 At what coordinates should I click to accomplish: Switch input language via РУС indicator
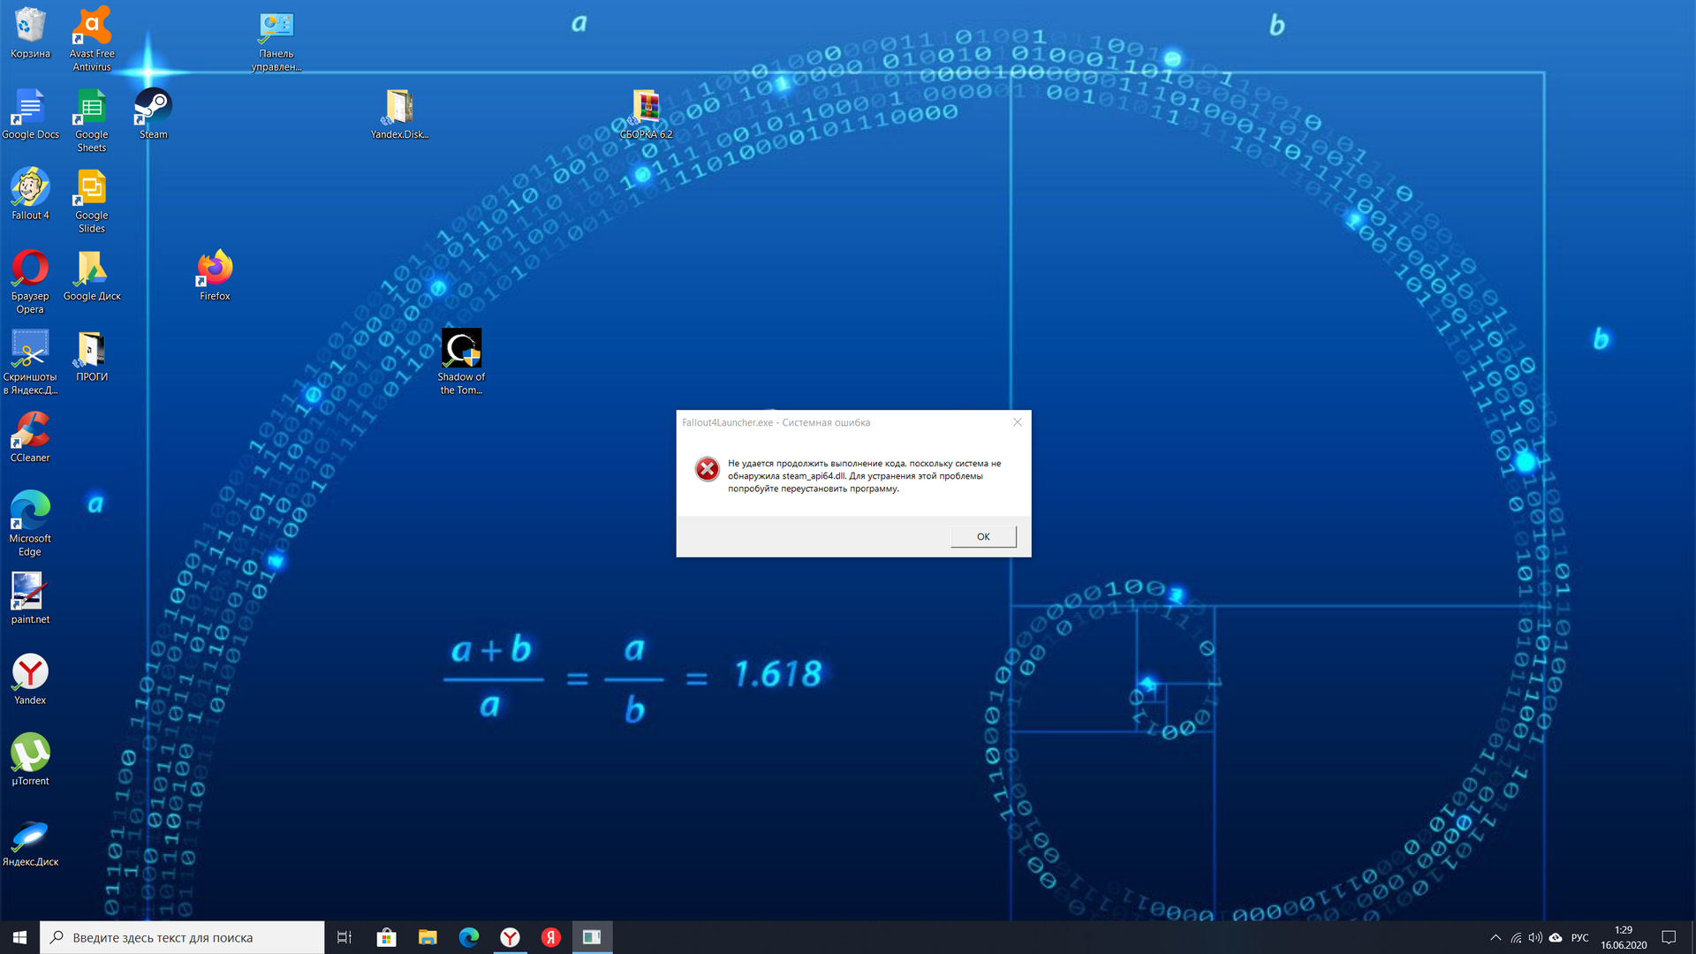(1579, 937)
